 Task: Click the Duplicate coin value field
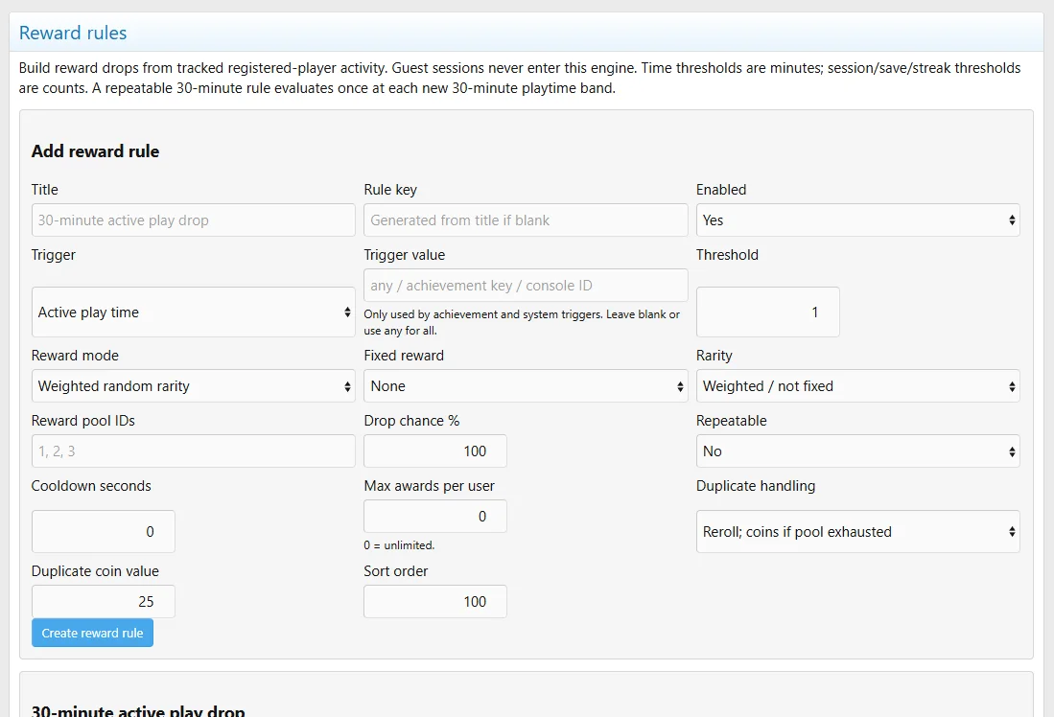pos(103,601)
